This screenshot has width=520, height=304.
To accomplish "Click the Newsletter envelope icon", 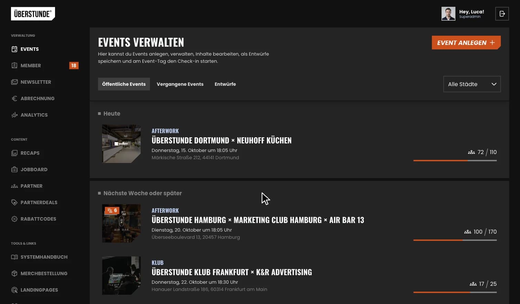I will 14,82.
